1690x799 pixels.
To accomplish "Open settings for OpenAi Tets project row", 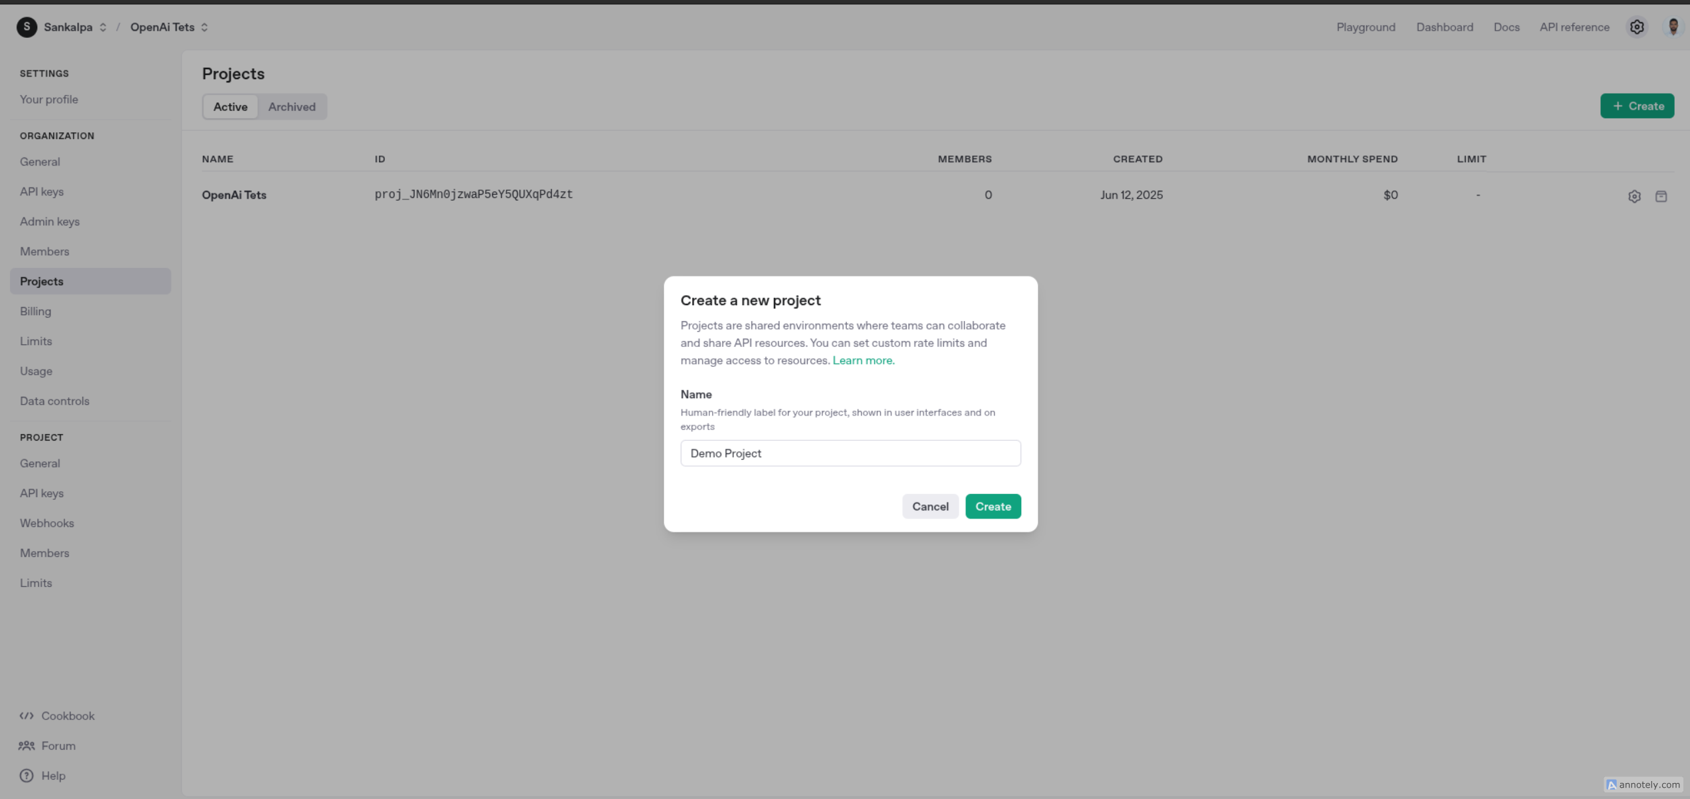I will (1633, 196).
